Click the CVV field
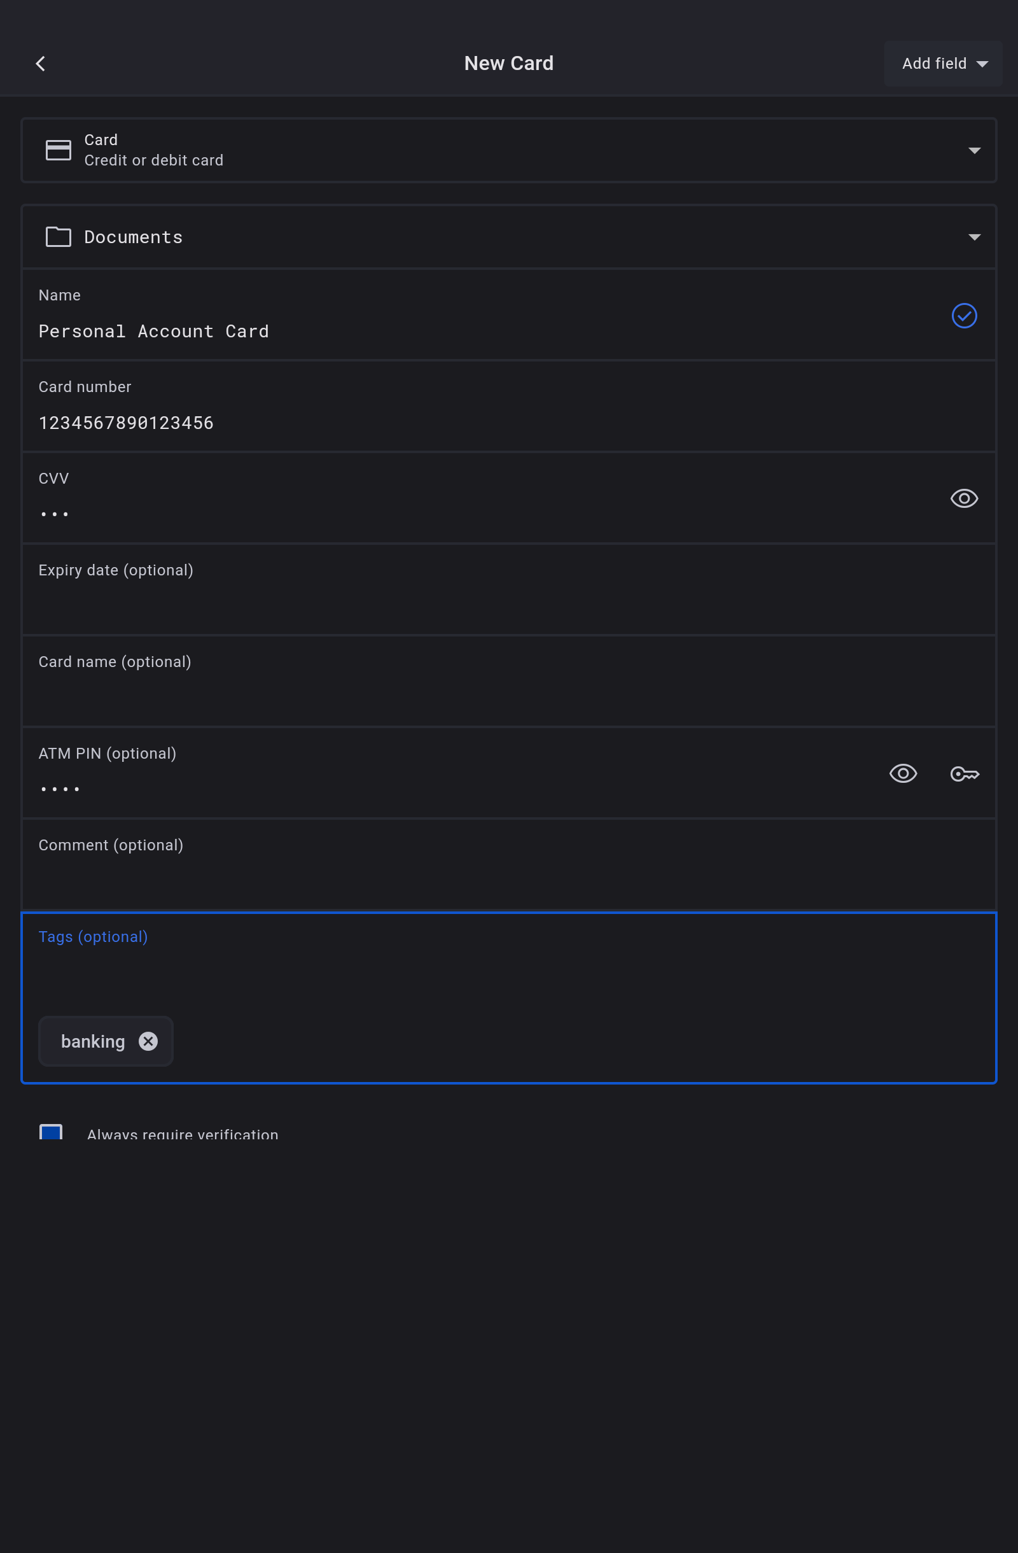This screenshot has height=1553, width=1018. tap(456, 514)
